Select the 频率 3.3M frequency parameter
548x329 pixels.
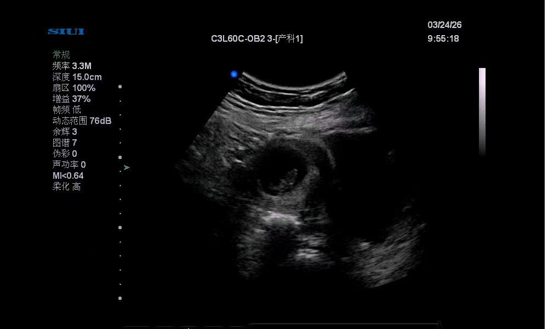point(72,66)
